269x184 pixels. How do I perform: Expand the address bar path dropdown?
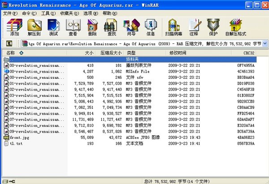click(x=265, y=43)
